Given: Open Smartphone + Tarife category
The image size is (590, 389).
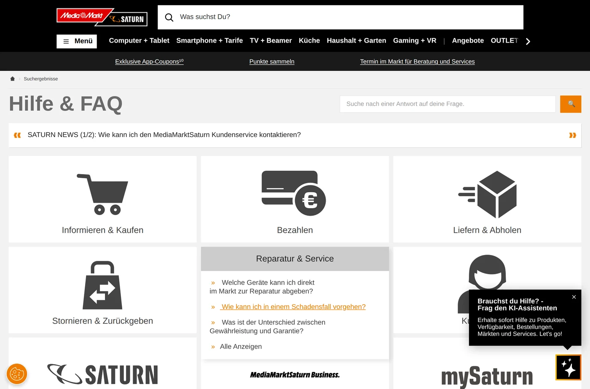Looking at the screenshot, I should (209, 40).
